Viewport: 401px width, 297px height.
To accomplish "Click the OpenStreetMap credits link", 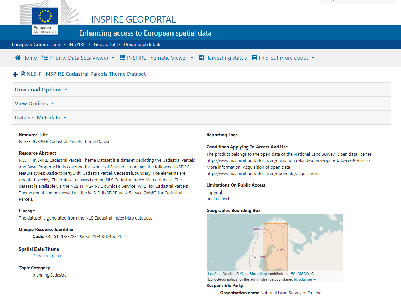I will [253, 274].
